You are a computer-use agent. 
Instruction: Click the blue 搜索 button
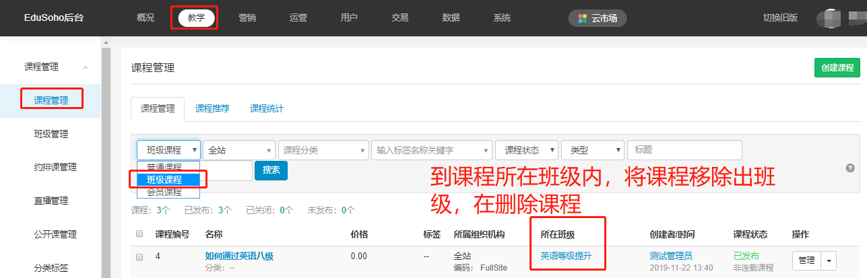coord(271,170)
